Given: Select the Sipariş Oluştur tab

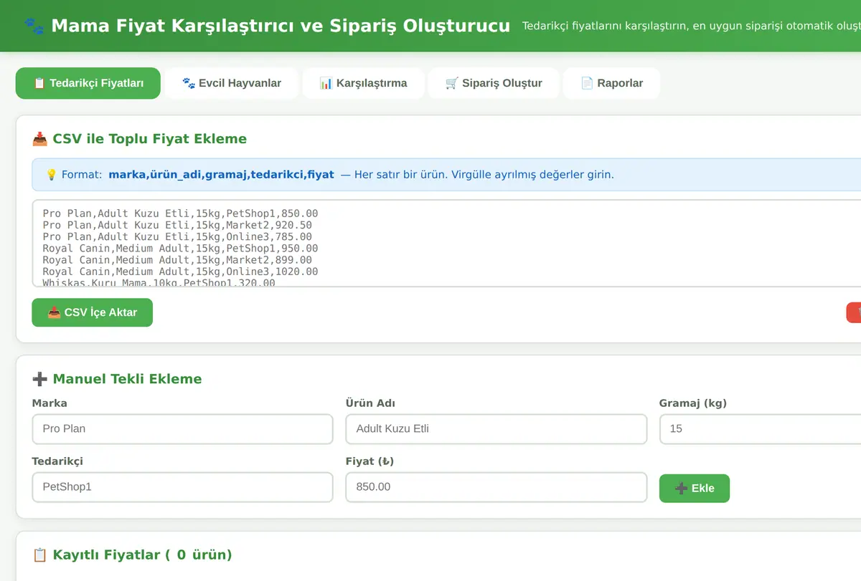Looking at the screenshot, I should [x=494, y=83].
